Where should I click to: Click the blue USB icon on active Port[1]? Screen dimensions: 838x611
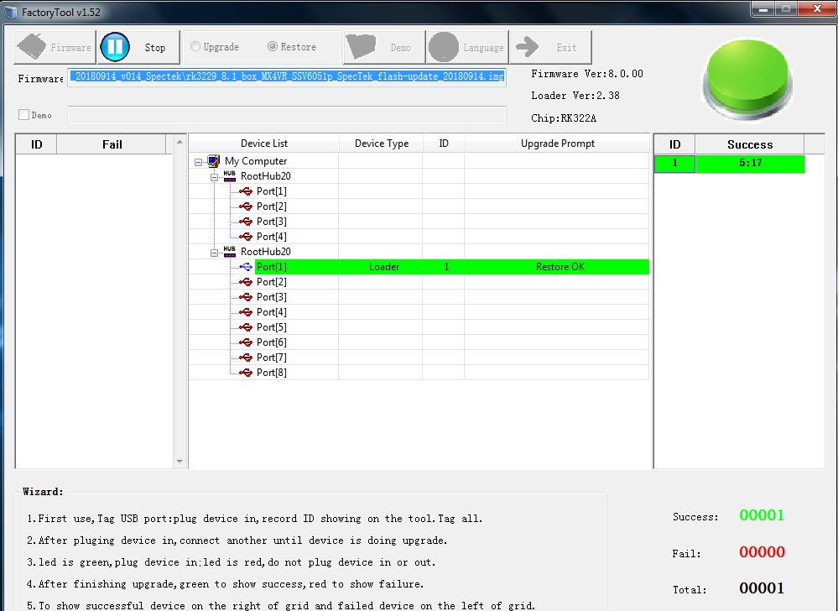coord(246,267)
